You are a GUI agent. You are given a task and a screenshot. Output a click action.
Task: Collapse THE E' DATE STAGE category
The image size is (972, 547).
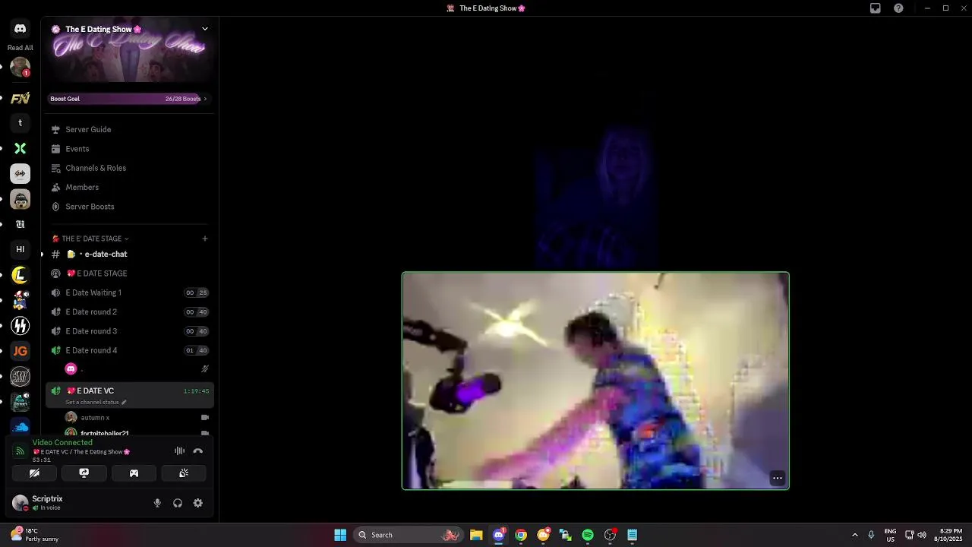coord(95,239)
